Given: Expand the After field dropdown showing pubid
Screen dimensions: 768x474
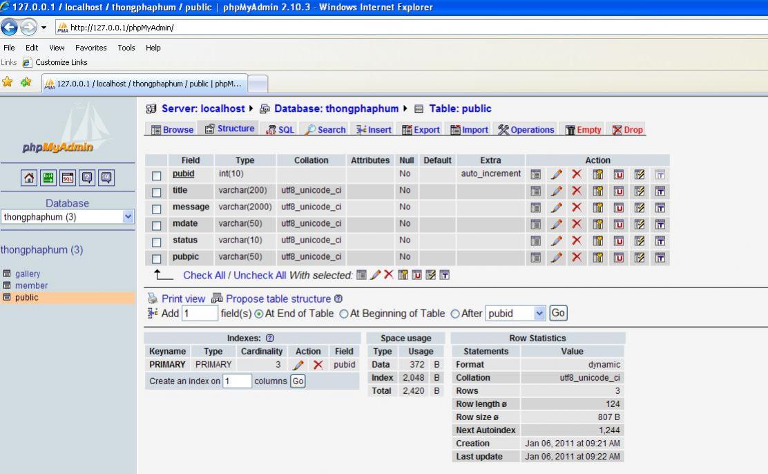Looking at the screenshot, I should pos(539,314).
